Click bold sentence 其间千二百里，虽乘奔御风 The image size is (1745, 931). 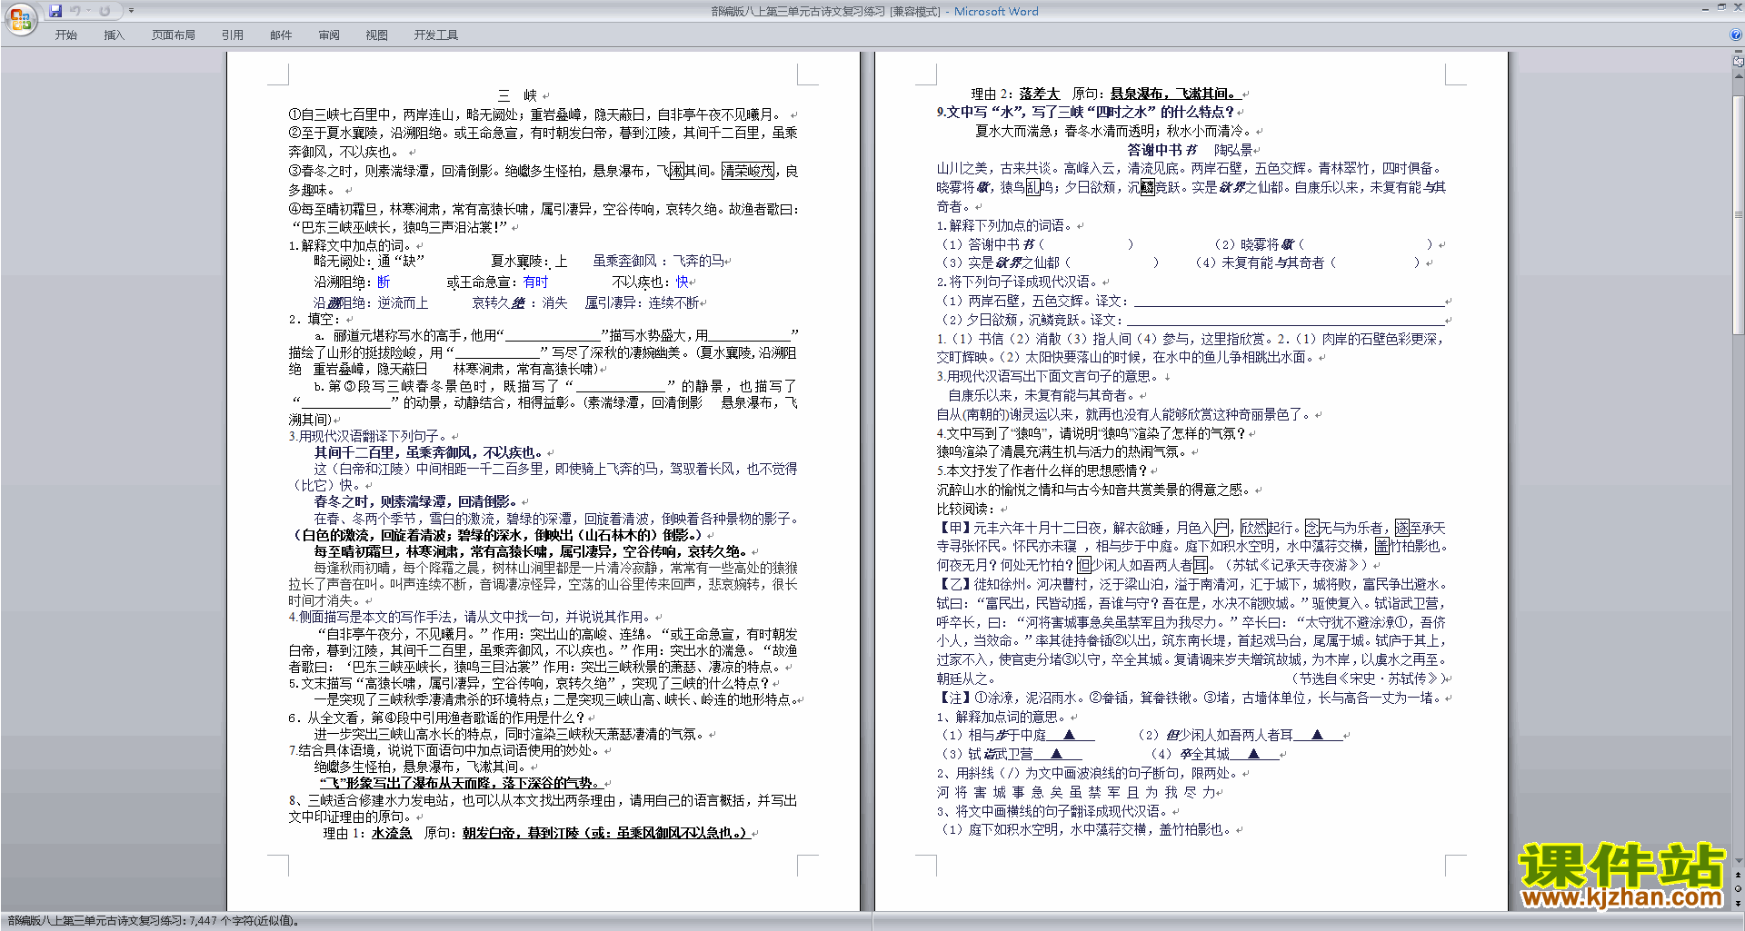(428, 452)
